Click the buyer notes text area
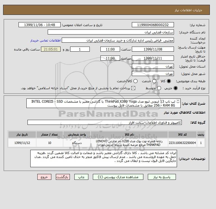 (x=104, y=159)
